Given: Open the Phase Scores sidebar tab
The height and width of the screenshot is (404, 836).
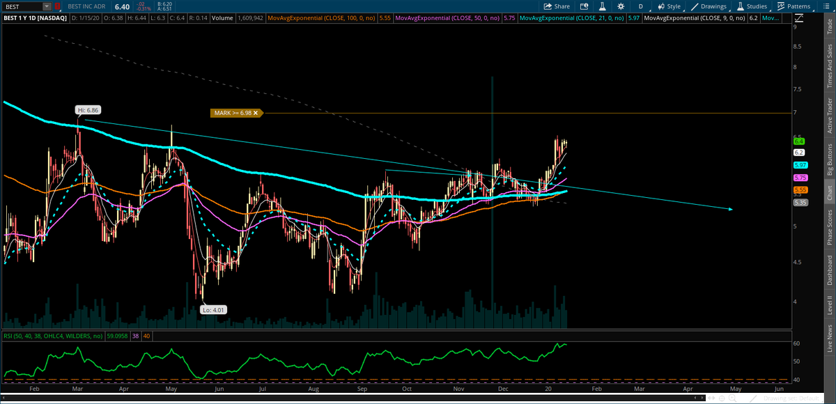Looking at the screenshot, I should 829,227.
